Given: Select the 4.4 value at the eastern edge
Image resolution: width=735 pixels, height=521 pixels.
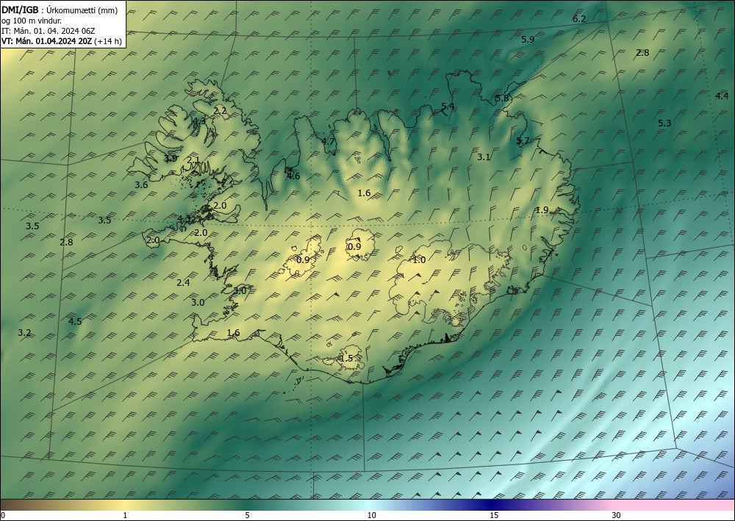Looking at the screenshot, I should (722, 96).
